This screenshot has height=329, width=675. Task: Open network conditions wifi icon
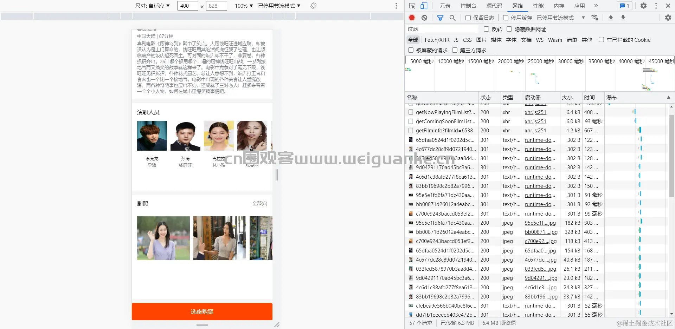coord(595,18)
